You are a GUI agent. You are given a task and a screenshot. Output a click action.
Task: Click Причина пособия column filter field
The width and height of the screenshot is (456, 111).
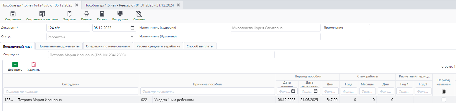pyautogui.click(x=208, y=91)
